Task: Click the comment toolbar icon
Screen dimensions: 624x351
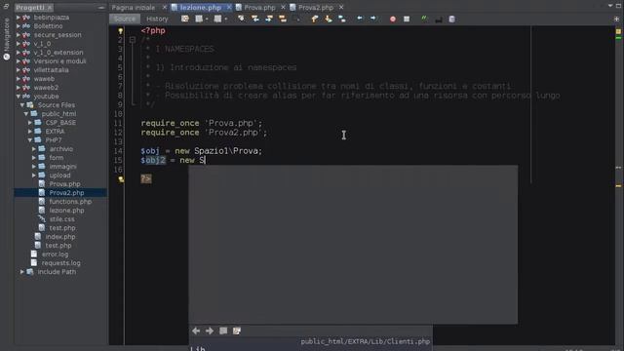Action: (438, 19)
